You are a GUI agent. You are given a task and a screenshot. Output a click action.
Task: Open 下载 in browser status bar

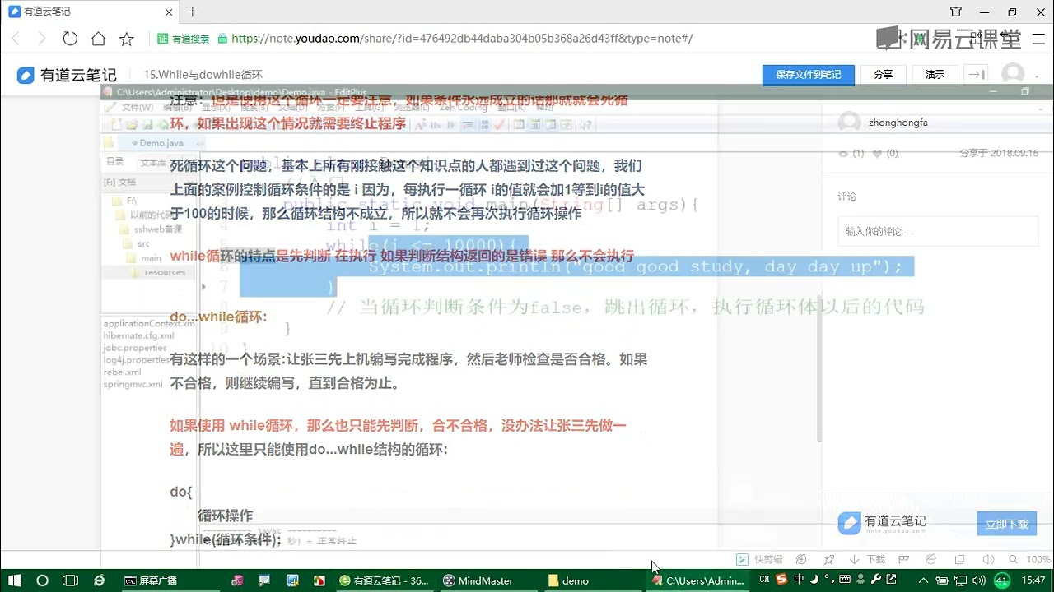tap(869, 559)
